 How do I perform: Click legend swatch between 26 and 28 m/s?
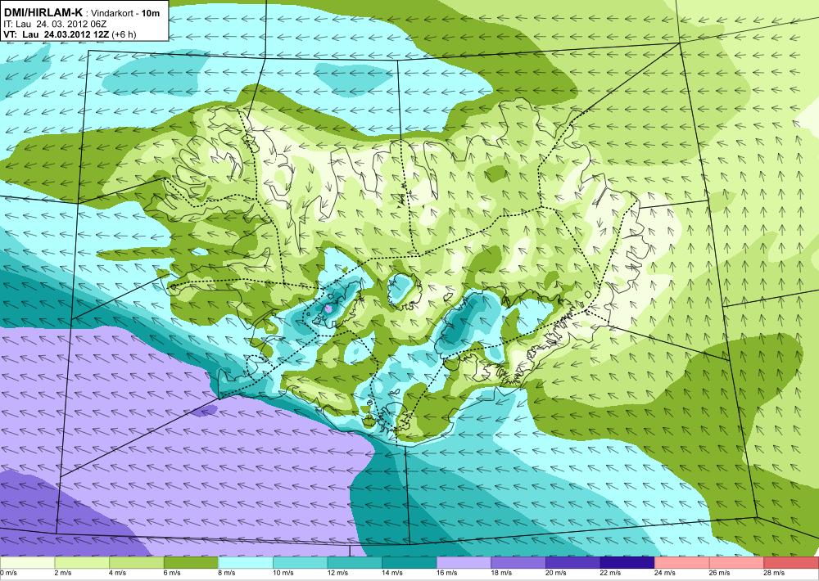(736, 563)
